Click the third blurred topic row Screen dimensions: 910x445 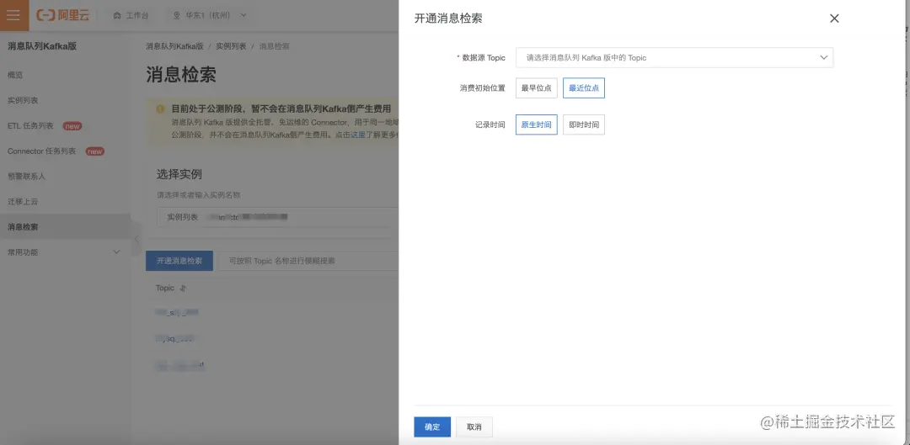[x=180, y=365]
